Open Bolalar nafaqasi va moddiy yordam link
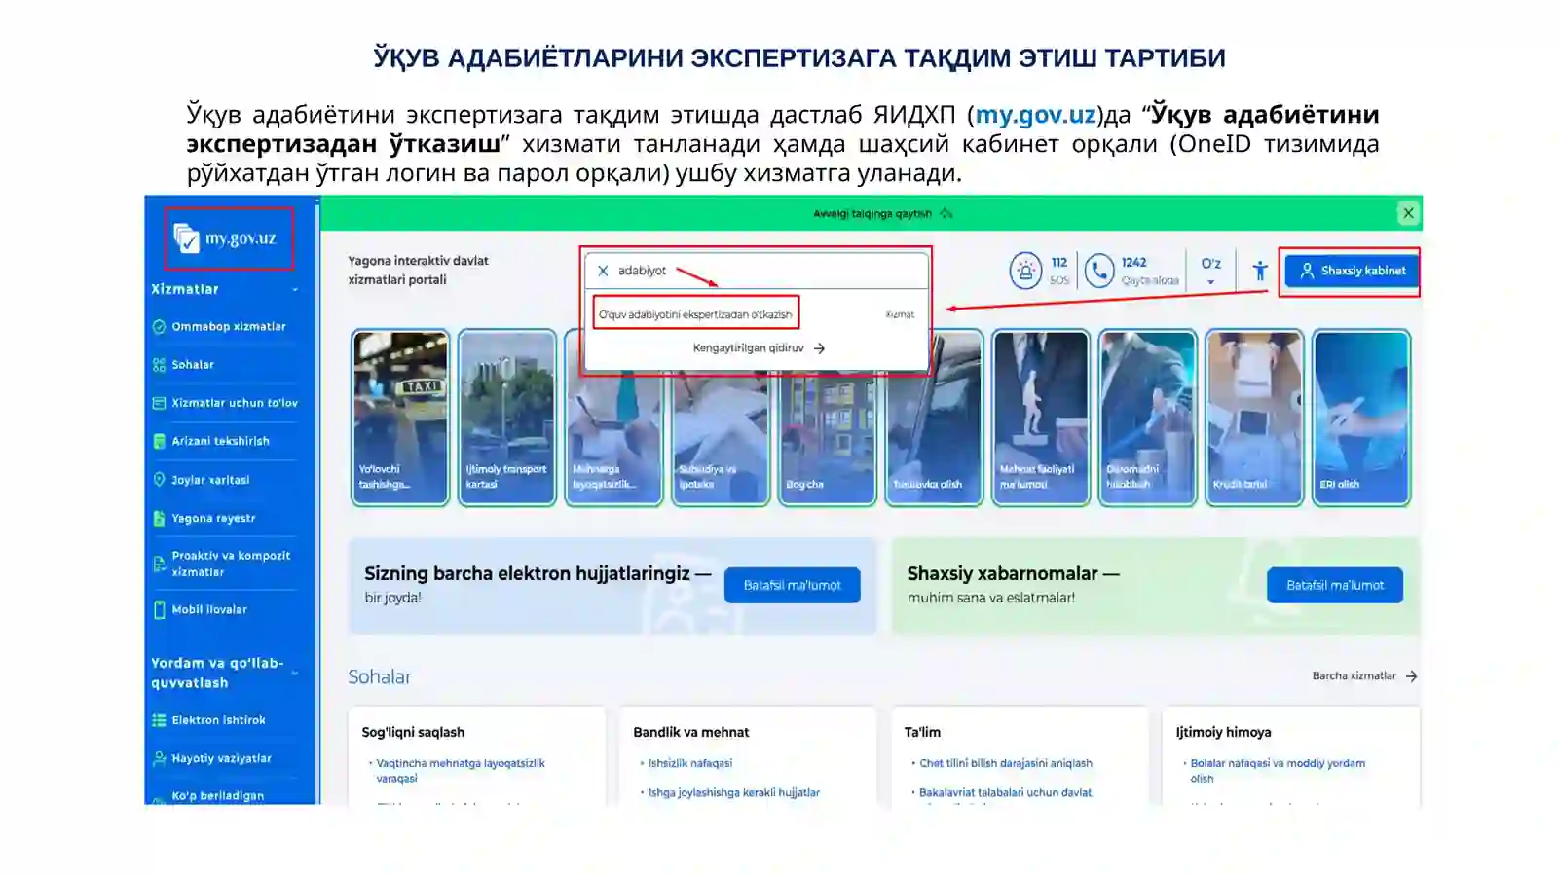 click(1278, 771)
